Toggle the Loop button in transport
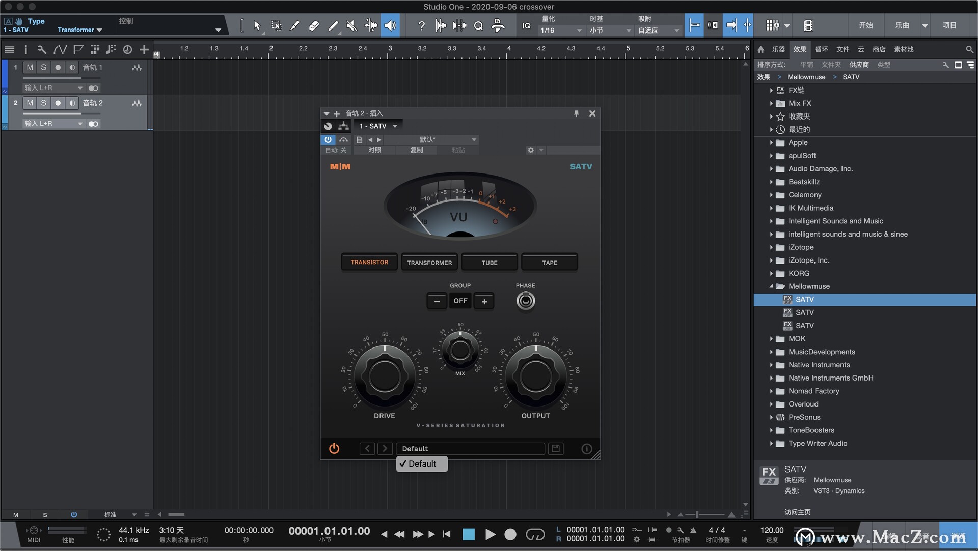The height and width of the screenshot is (551, 978). pyautogui.click(x=535, y=534)
